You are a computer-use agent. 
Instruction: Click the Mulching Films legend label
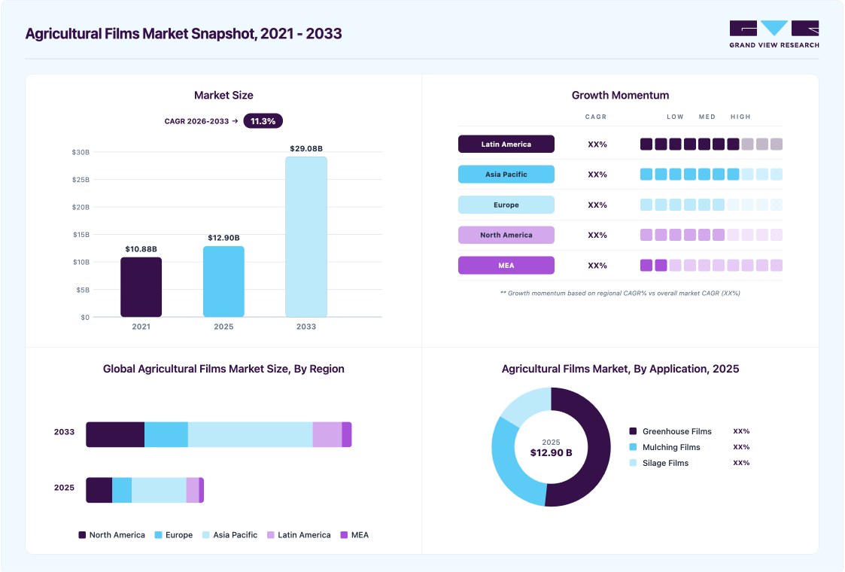(x=671, y=447)
